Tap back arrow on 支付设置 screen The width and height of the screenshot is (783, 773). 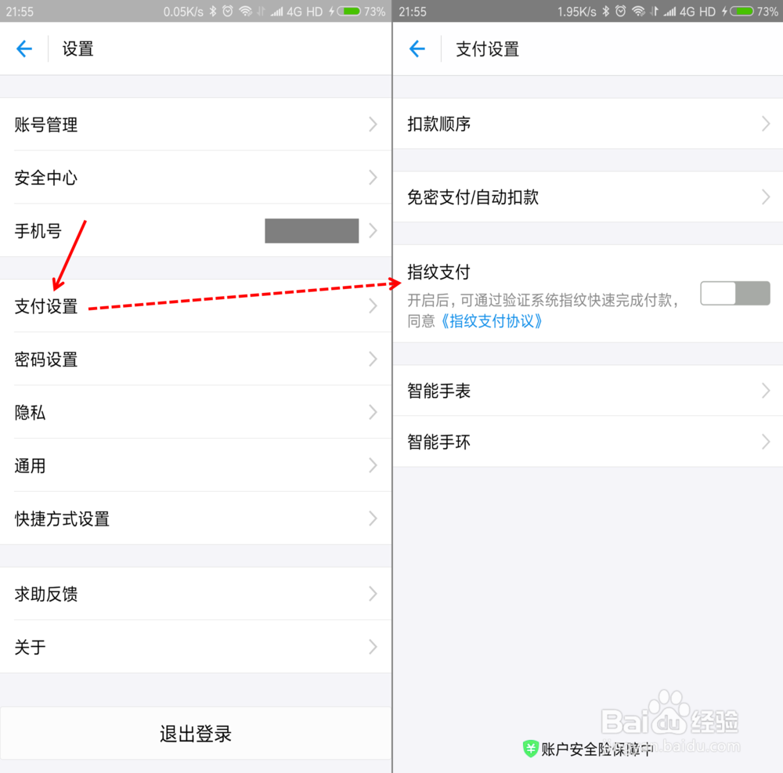(417, 49)
